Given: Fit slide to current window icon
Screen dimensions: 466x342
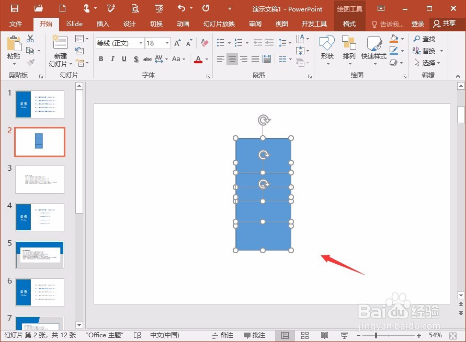Looking at the screenshot, I should click(453, 336).
